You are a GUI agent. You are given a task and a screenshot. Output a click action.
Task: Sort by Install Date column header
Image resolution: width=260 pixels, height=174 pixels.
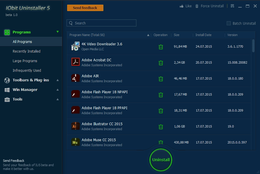(x=203, y=35)
